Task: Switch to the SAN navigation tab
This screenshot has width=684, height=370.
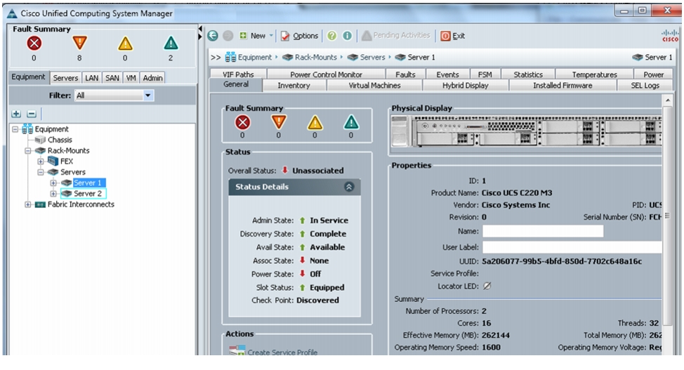Action: click(x=112, y=78)
